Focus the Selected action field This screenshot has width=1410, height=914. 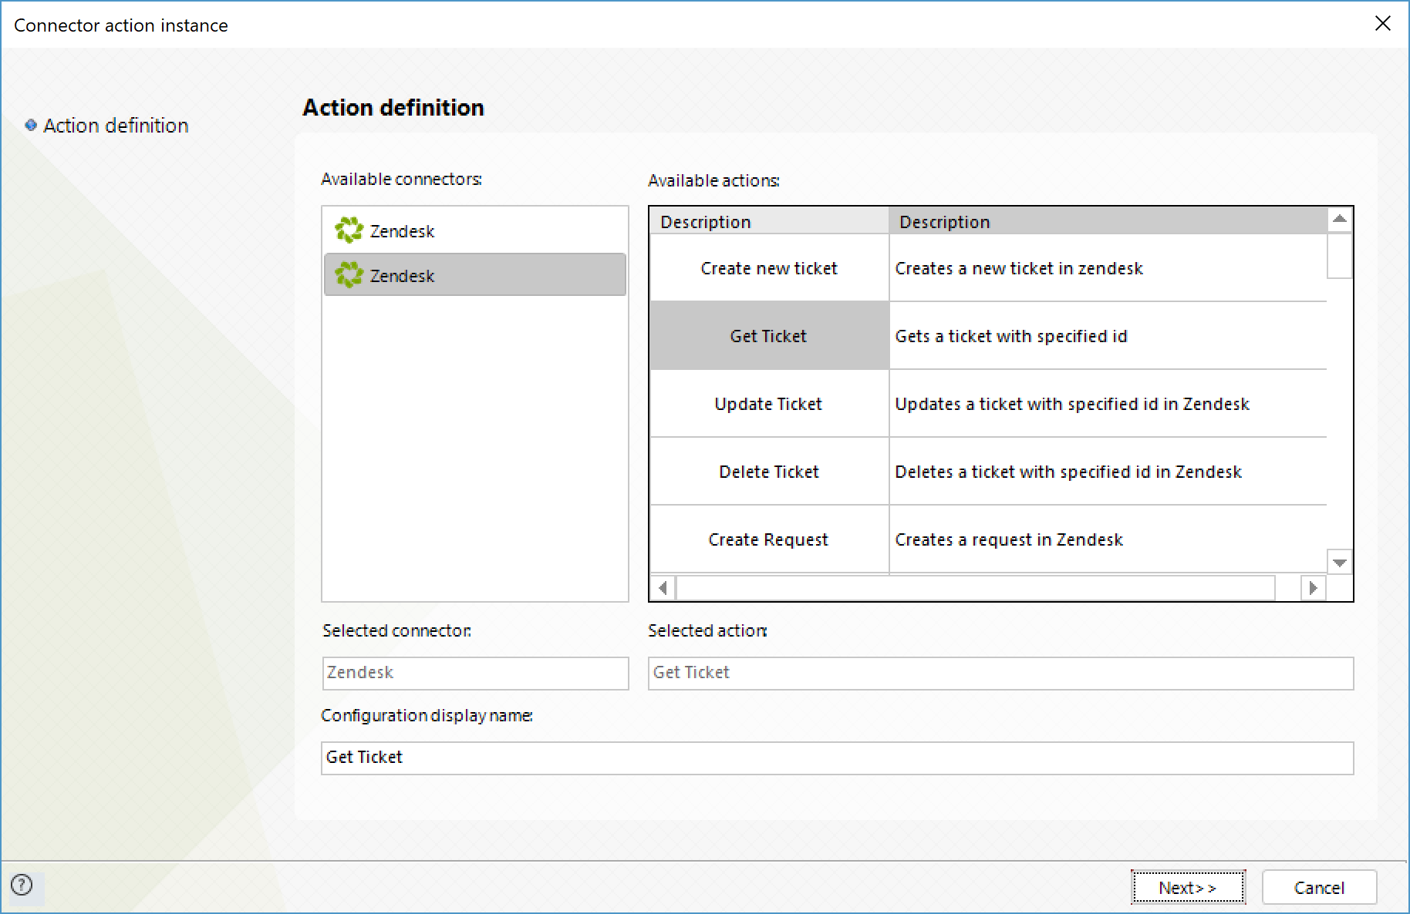click(1000, 673)
